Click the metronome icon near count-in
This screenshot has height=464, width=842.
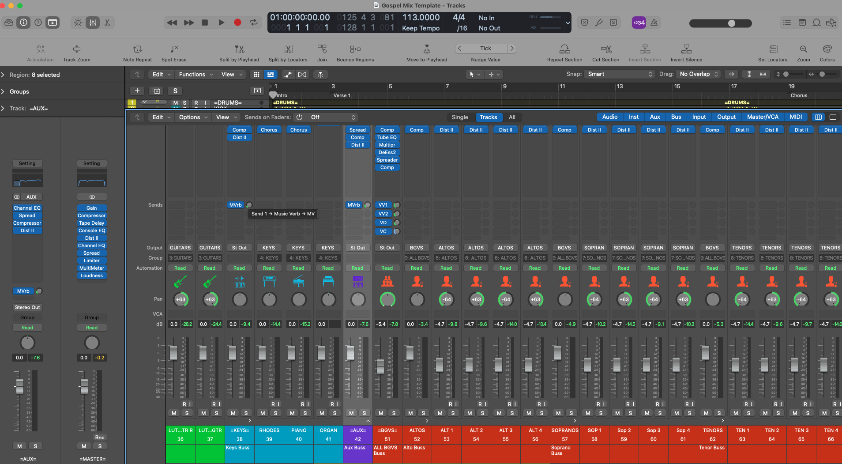655,23
